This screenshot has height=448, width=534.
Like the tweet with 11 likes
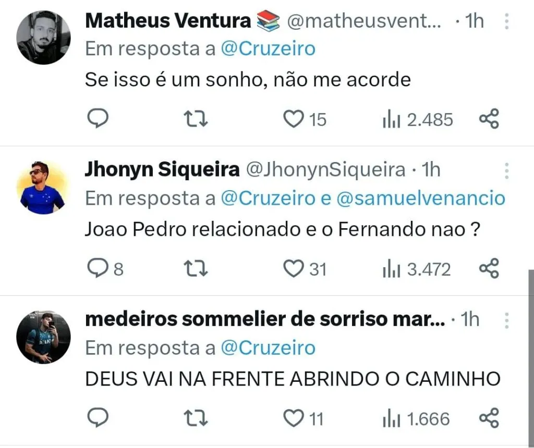tap(294, 418)
